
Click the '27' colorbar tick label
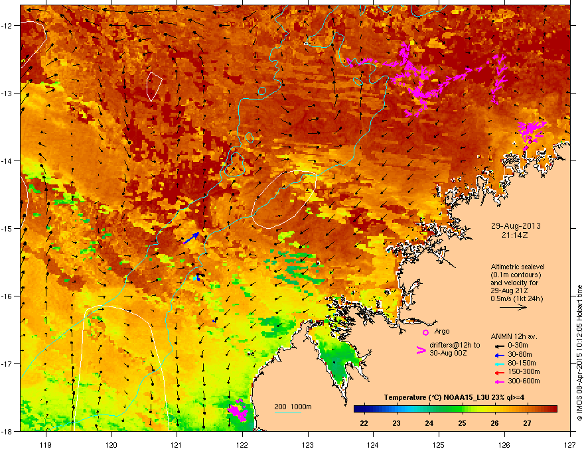(x=527, y=423)
